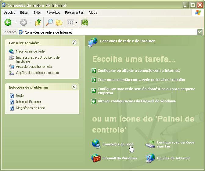Image resolution: width=205 pixels, height=171 pixels.
Task: Choose Configurar ou alterar a conexão com a Internet
Action: (139, 71)
